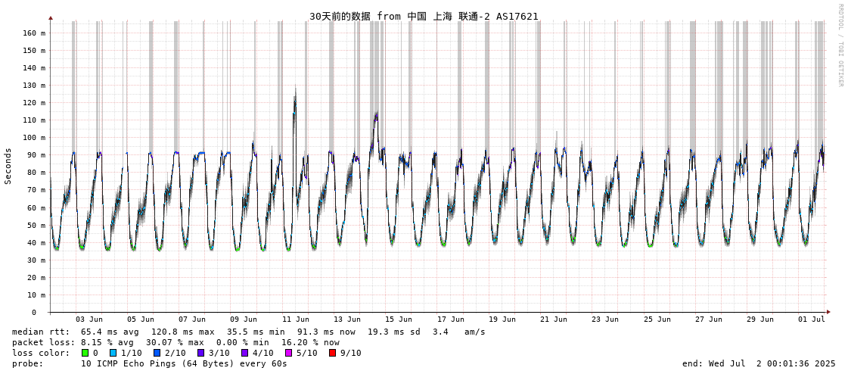Click the blue 2/10 loss color swatch
848x374 pixels.
pos(157,353)
